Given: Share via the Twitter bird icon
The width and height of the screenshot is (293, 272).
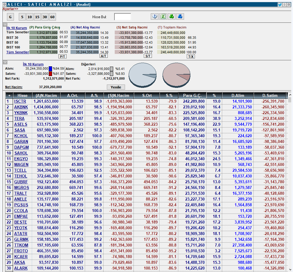Looking at the screenshot, I should (280, 5).
